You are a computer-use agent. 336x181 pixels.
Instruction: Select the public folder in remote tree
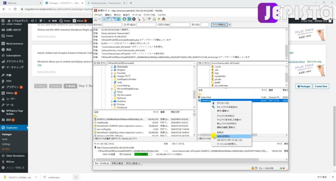(217, 82)
